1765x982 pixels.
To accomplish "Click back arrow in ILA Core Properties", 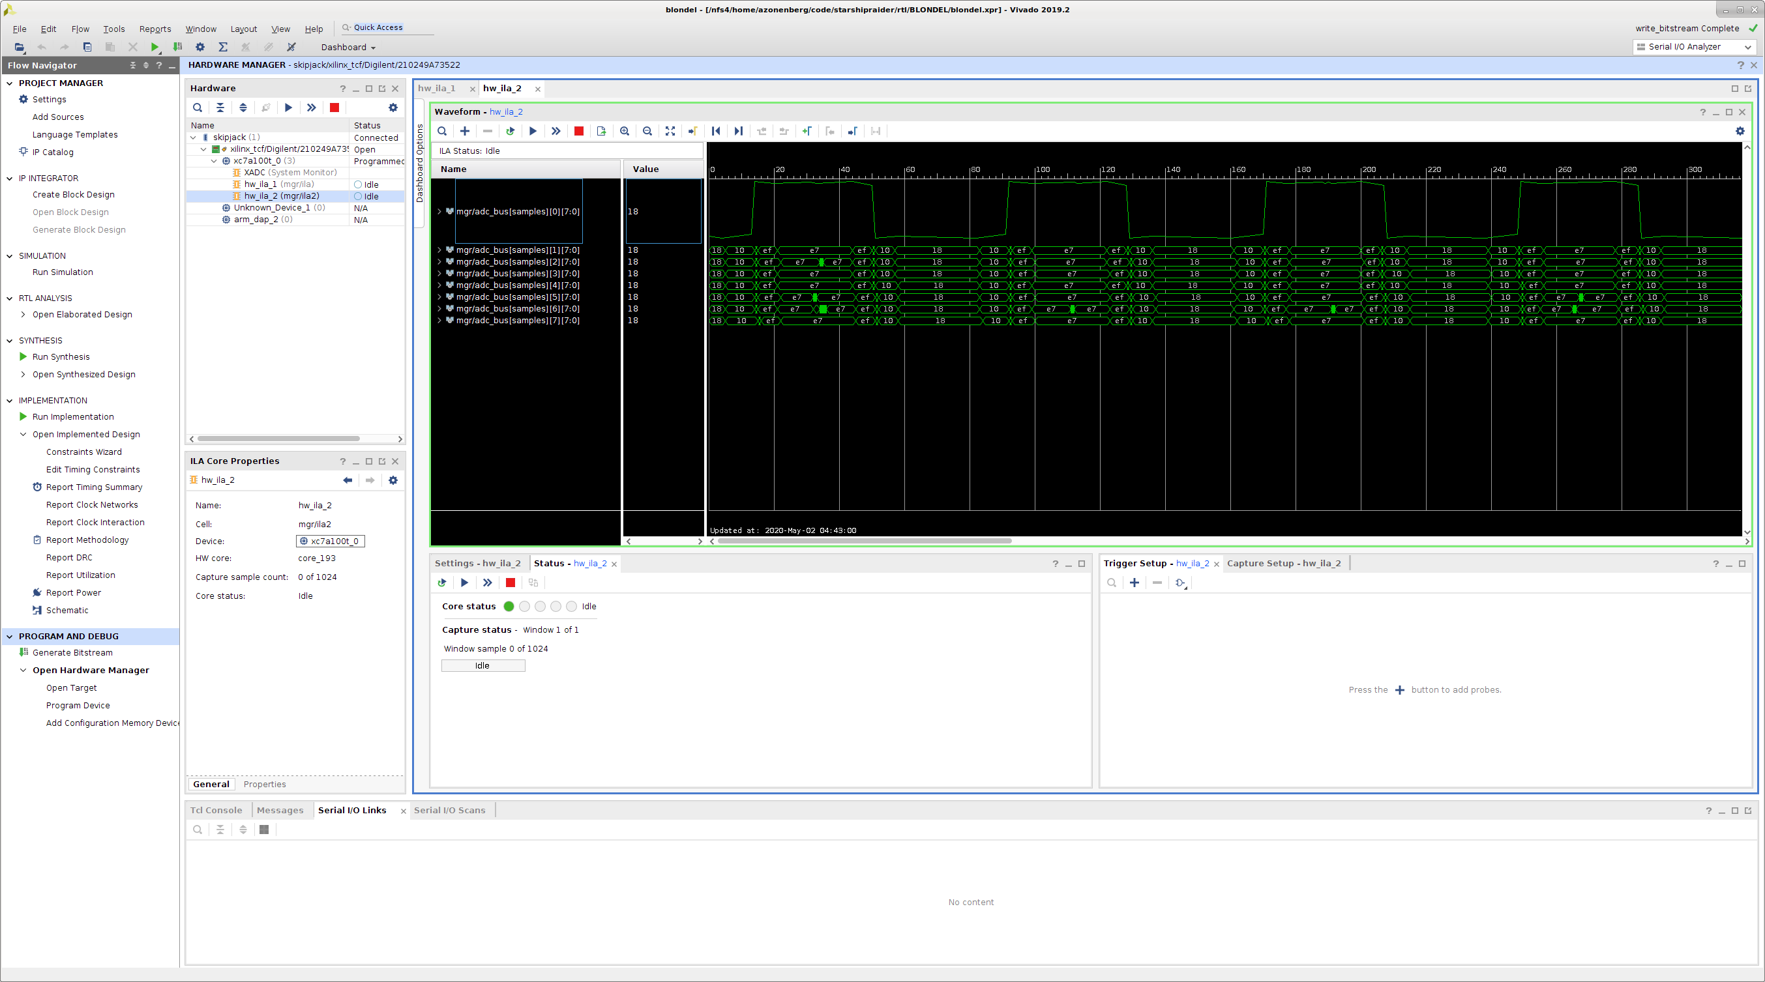I will pyautogui.click(x=348, y=480).
